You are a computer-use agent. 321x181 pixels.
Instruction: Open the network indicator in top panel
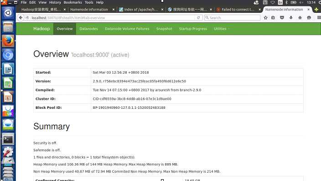point(273,2)
